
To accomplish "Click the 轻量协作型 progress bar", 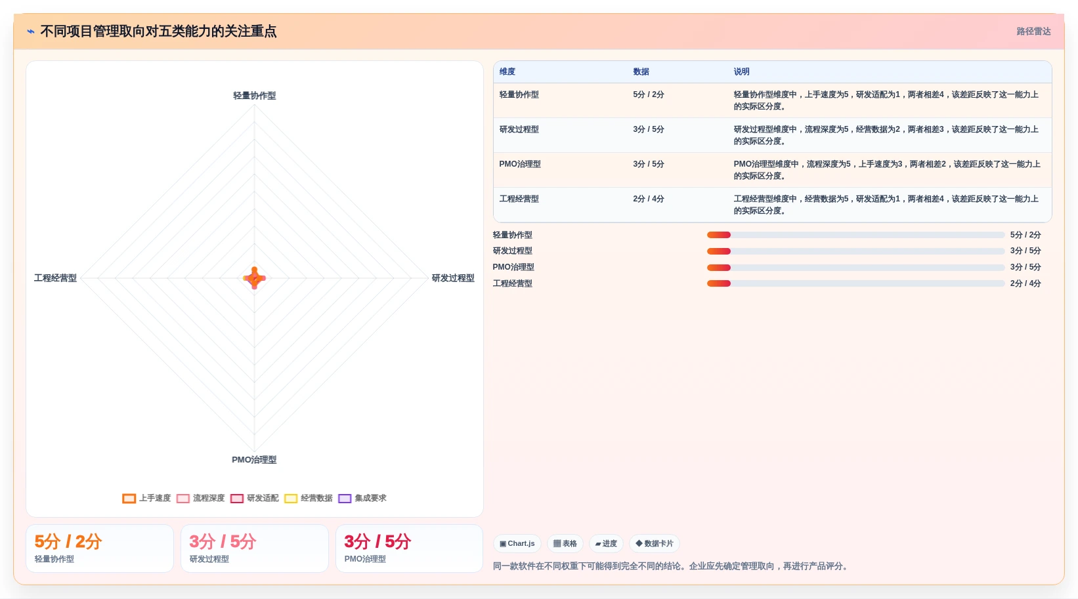I will coord(855,235).
